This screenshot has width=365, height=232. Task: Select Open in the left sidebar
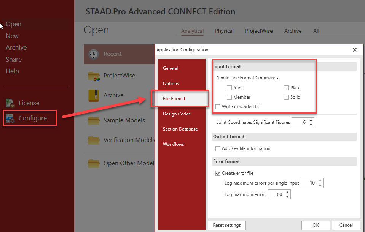(13, 24)
